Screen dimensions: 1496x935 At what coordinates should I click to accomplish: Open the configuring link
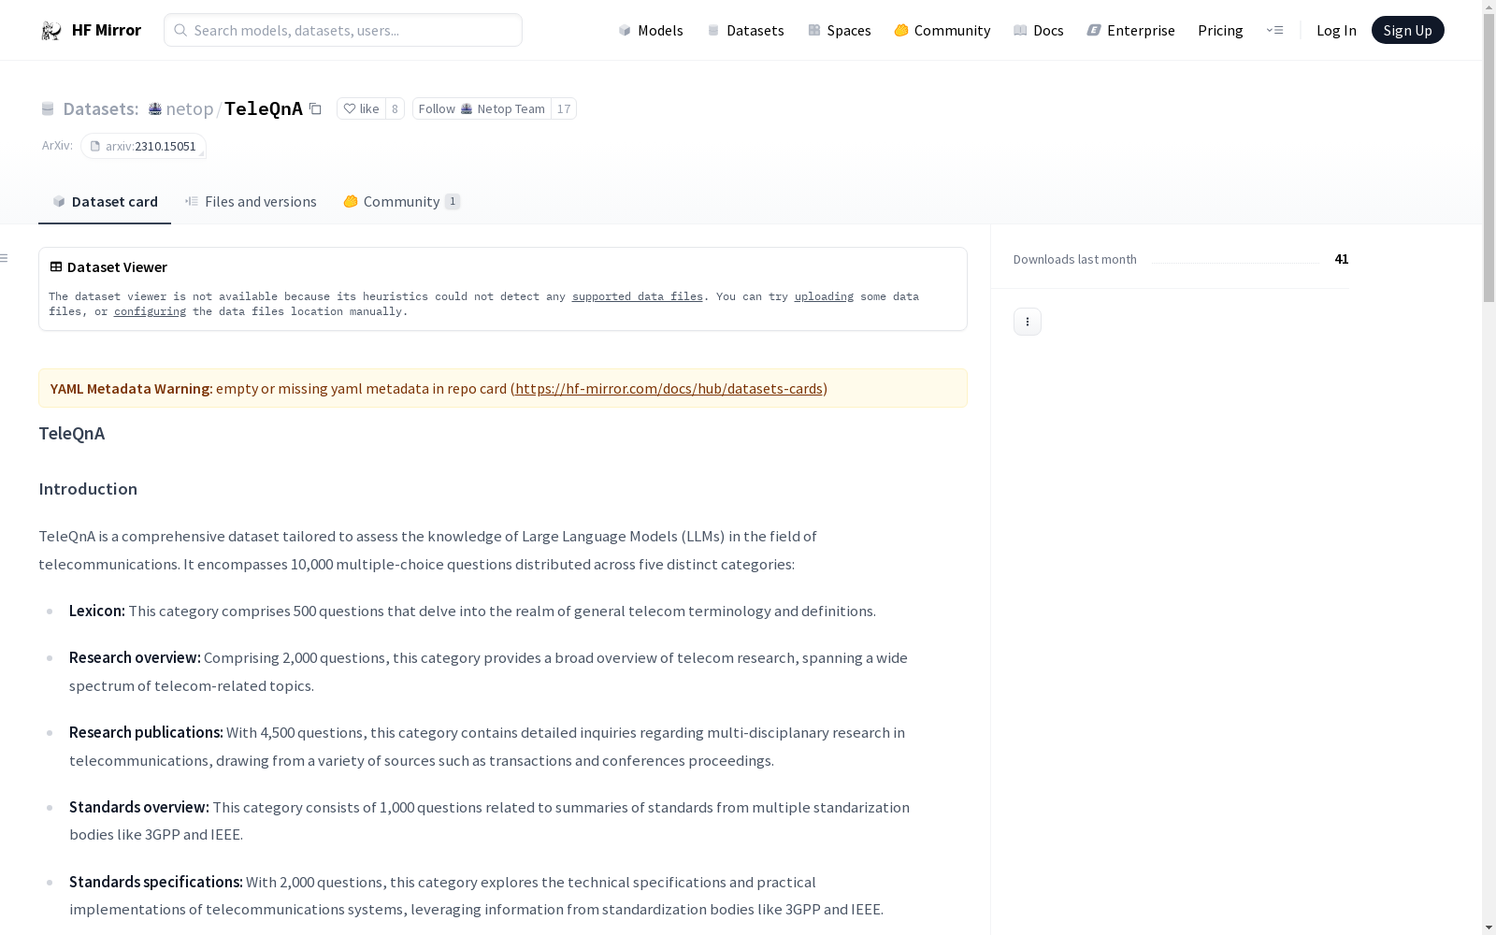(150, 311)
